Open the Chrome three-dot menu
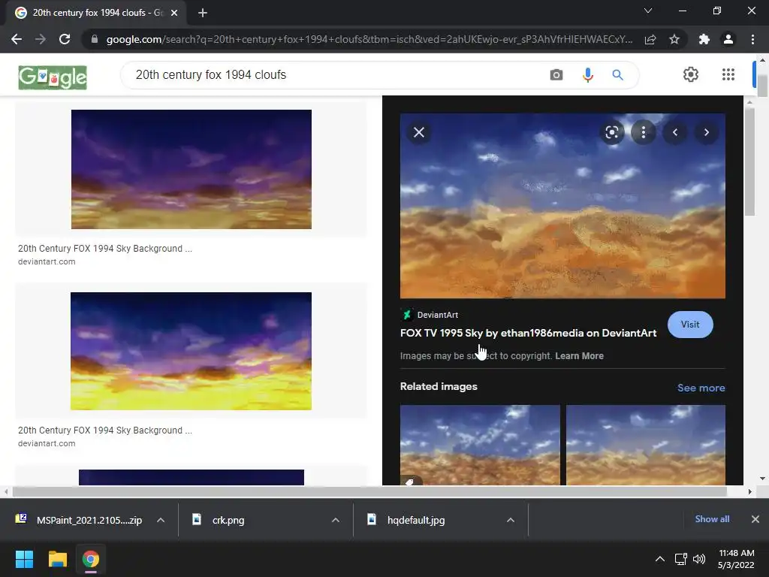769x577 pixels. [x=752, y=39]
